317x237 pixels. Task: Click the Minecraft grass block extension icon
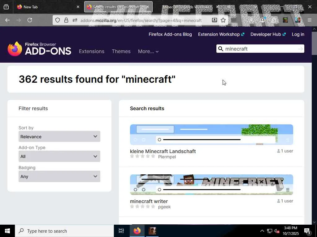click(x=285, y=20)
